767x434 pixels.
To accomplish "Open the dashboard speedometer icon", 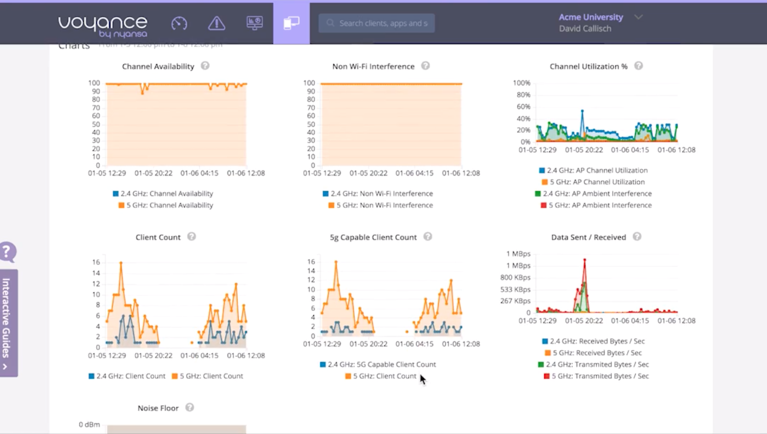I will pyautogui.click(x=179, y=23).
